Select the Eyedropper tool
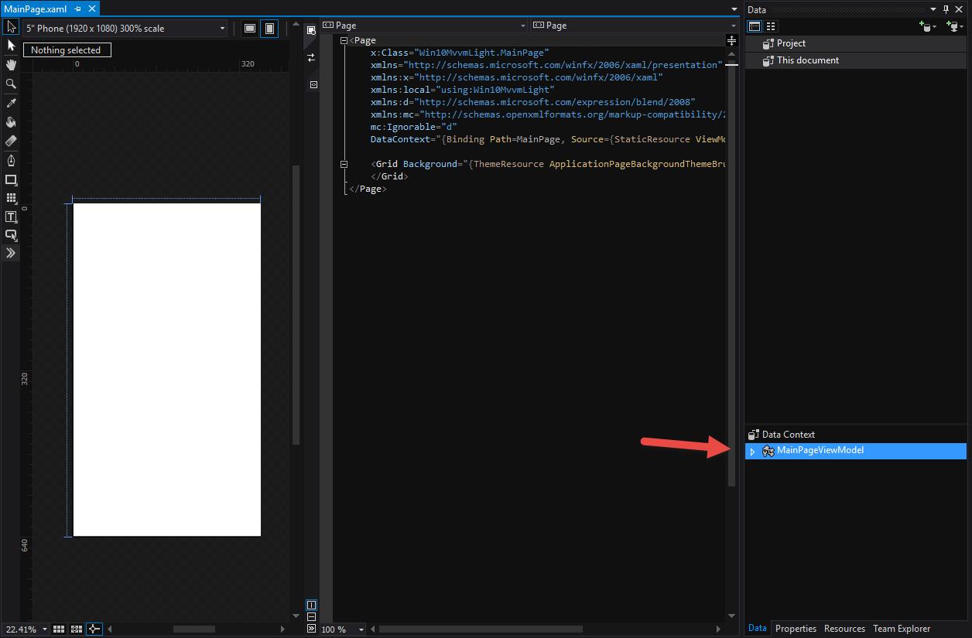Image resolution: width=972 pixels, height=638 pixels. [11, 103]
